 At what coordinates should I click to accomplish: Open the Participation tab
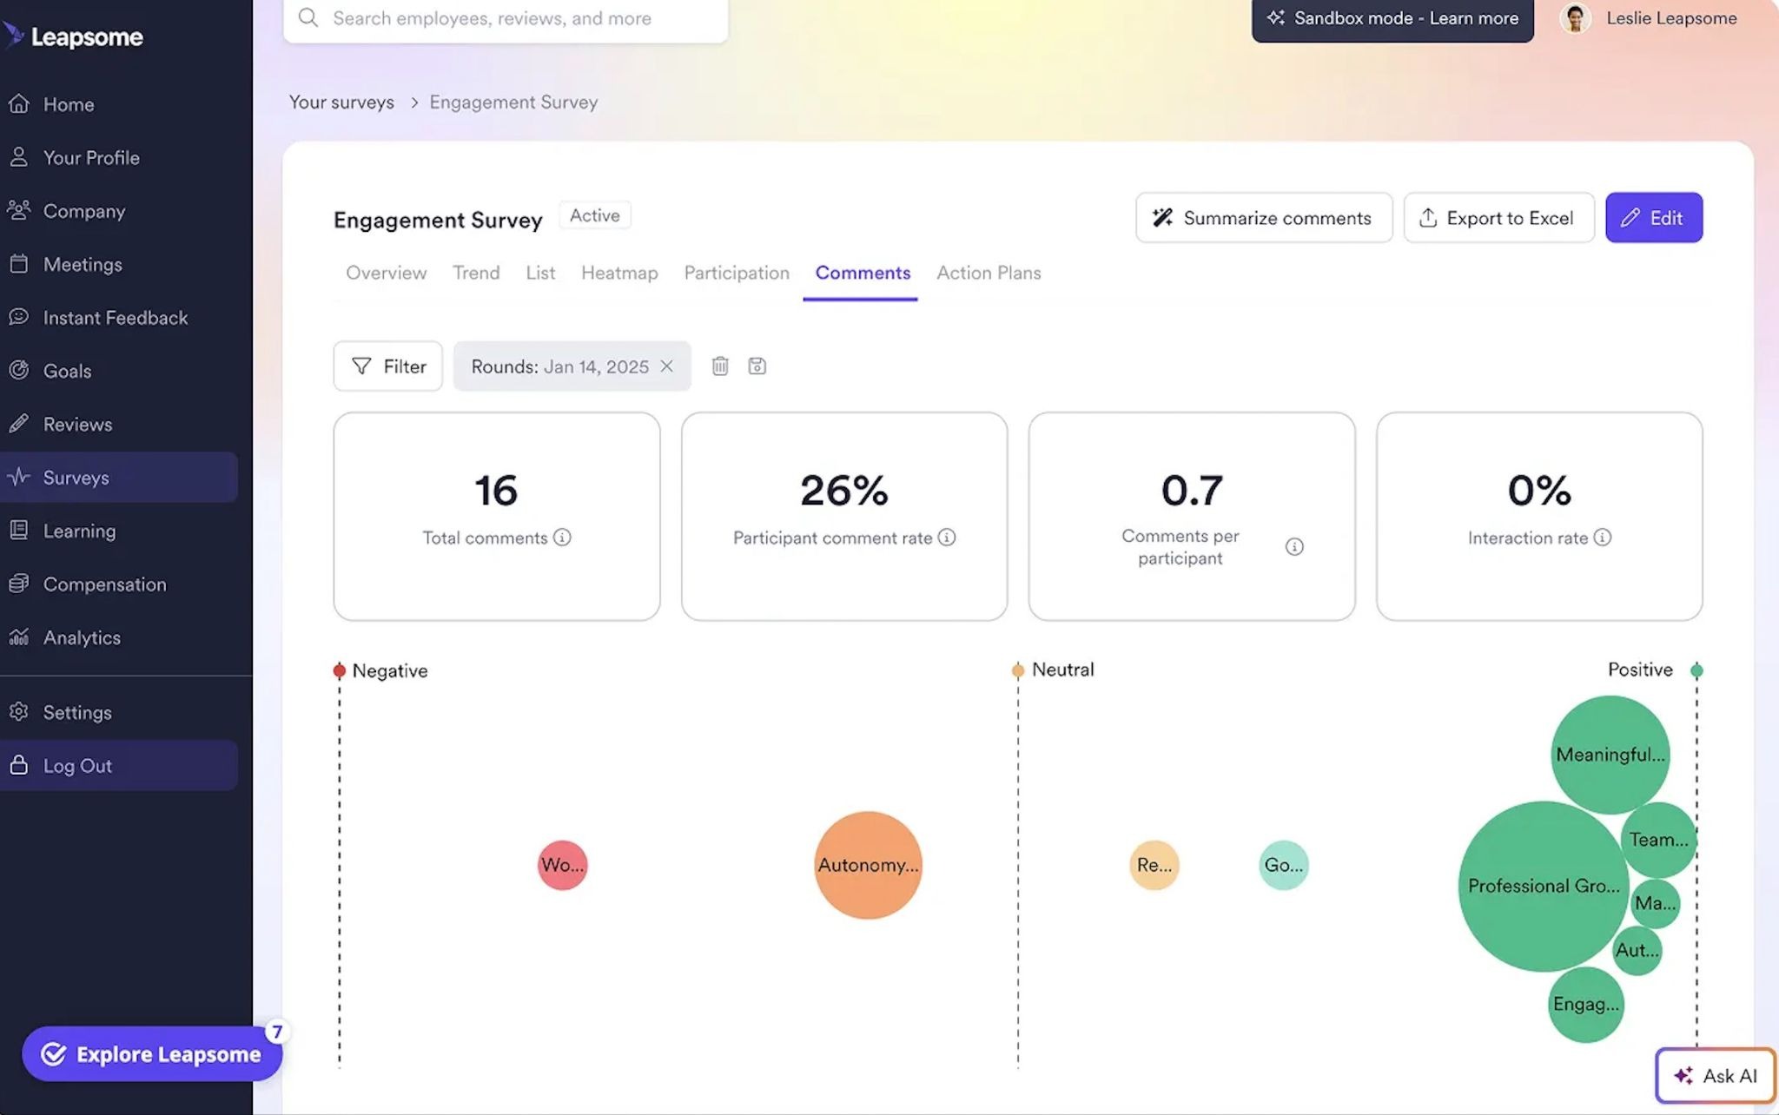coord(737,273)
